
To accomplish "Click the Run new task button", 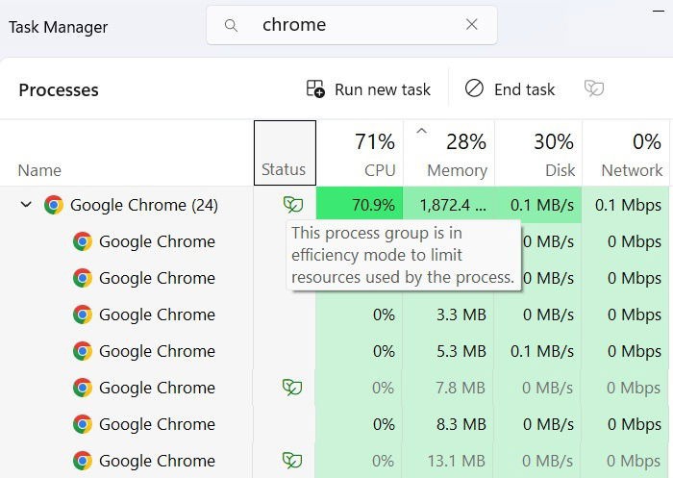I will point(368,89).
